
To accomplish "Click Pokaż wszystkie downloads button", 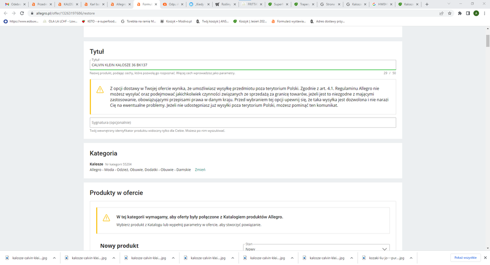I will (x=465, y=258).
